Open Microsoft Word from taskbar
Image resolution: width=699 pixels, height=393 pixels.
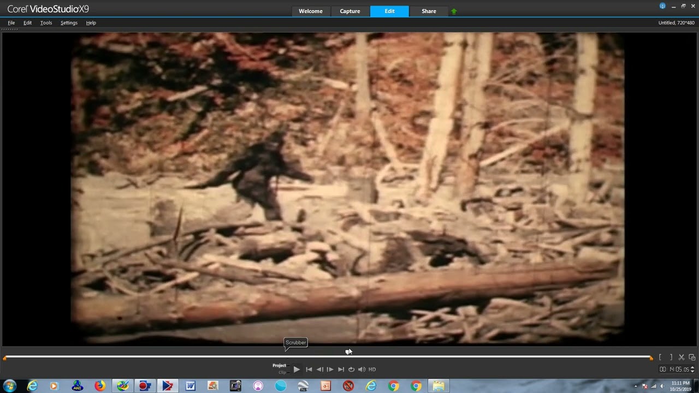point(190,386)
